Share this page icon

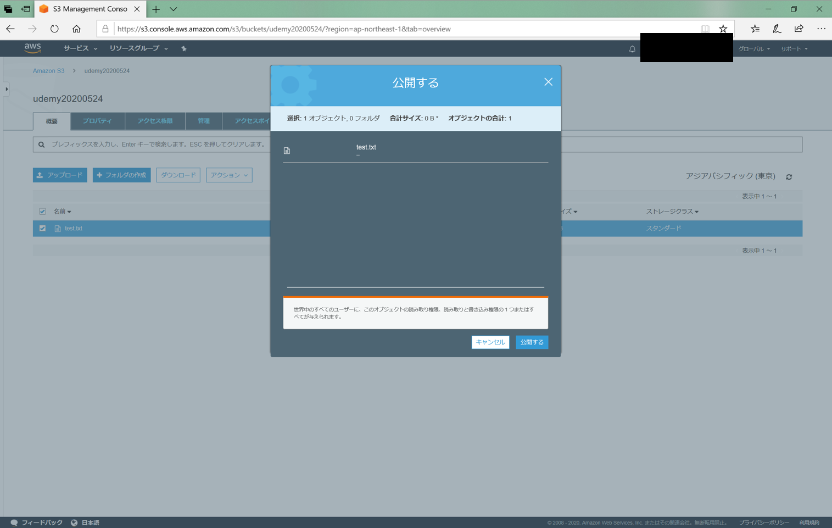799,29
